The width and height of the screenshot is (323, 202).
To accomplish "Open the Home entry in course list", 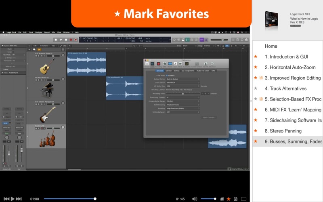I will point(271,46).
